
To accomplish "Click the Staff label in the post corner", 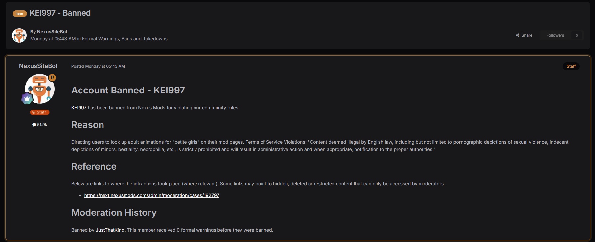I will click(x=571, y=66).
